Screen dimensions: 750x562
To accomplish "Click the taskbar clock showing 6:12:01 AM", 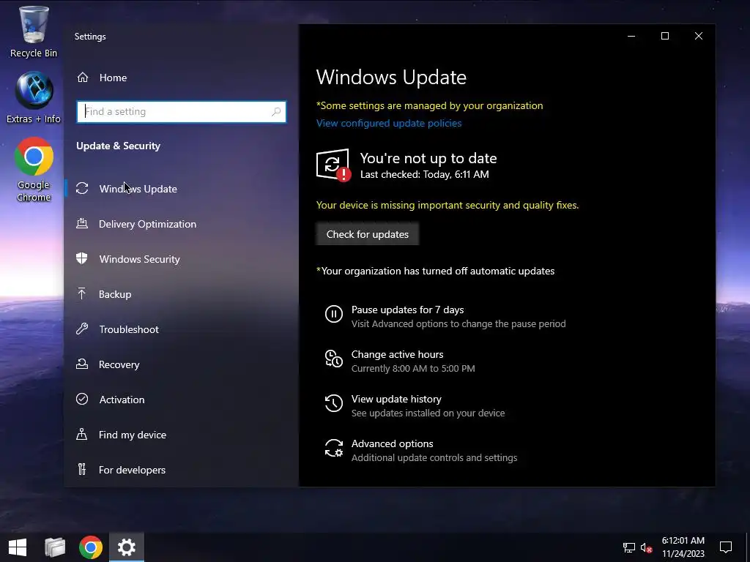I will click(x=683, y=547).
